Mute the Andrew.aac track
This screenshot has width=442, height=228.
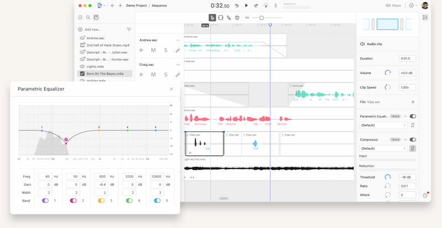point(154,50)
